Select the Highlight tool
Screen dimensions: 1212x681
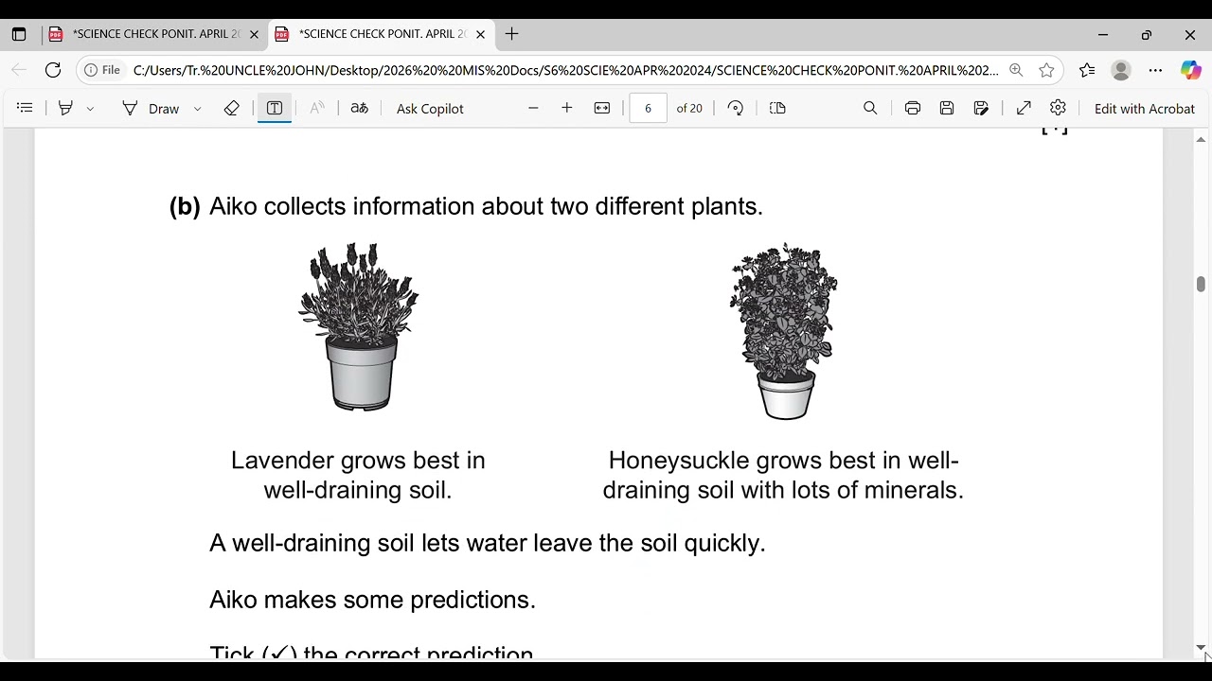pos(65,109)
